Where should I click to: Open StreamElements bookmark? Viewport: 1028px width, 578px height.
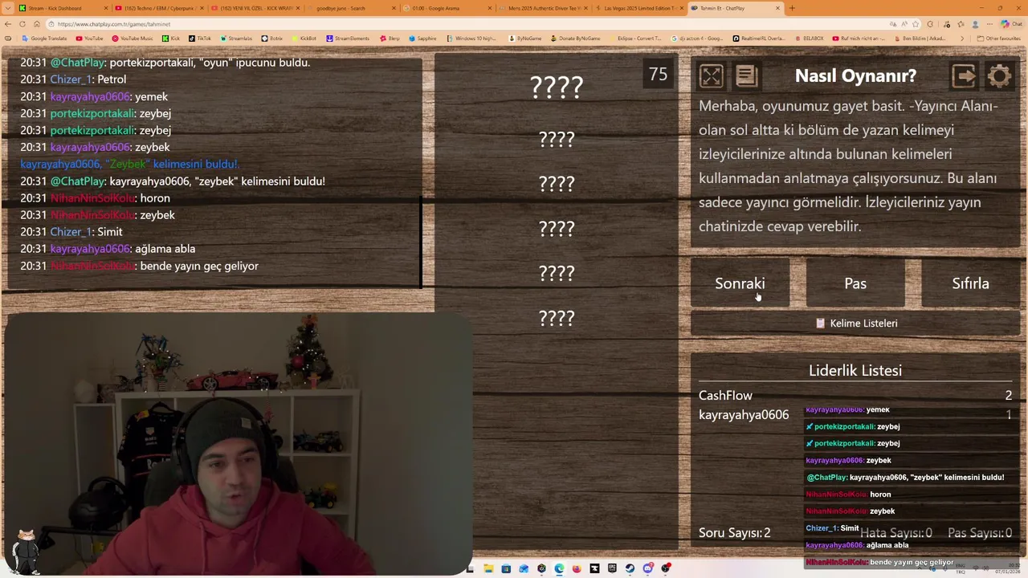pyautogui.click(x=348, y=39)
